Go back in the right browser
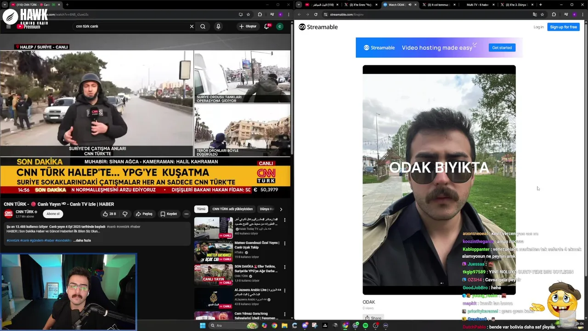 click(300, 14)
